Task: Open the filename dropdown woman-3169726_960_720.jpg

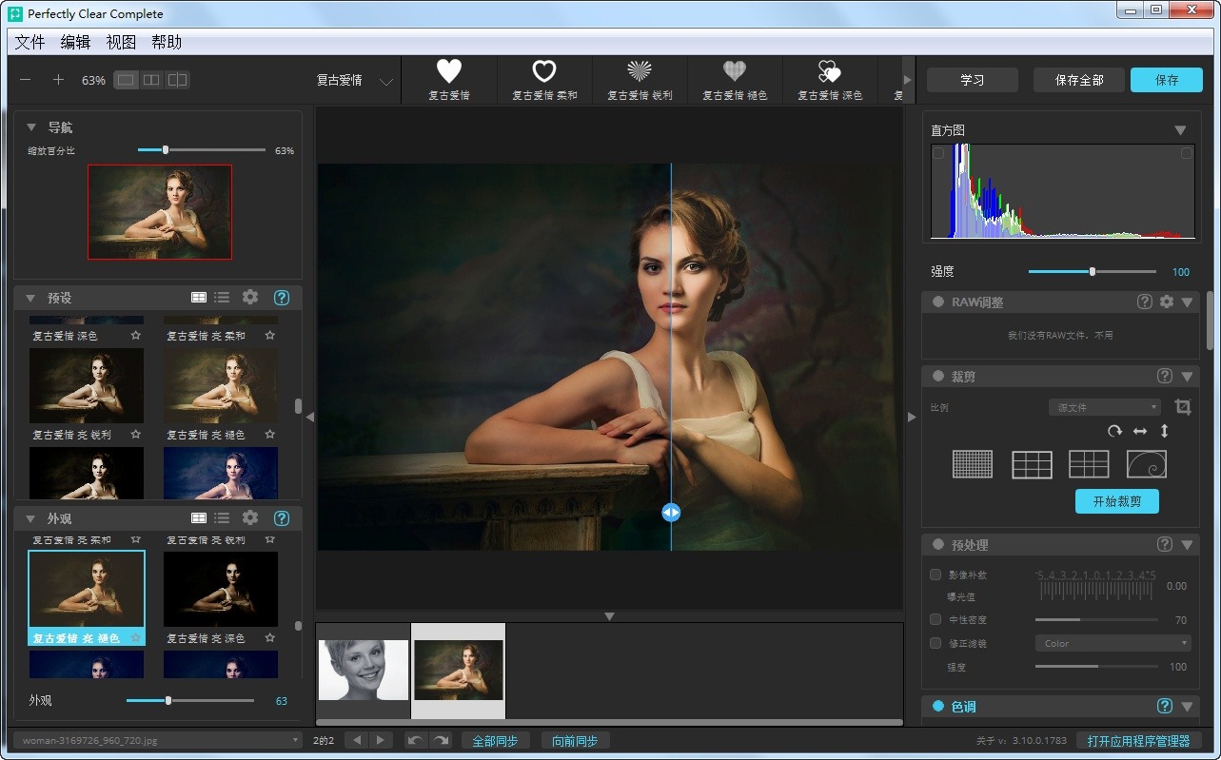Action: (158, 740)
